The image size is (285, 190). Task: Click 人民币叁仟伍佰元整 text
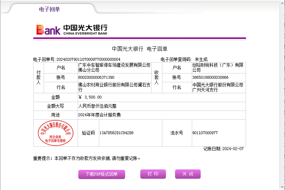pyautogui.click(x=97, y=106)
